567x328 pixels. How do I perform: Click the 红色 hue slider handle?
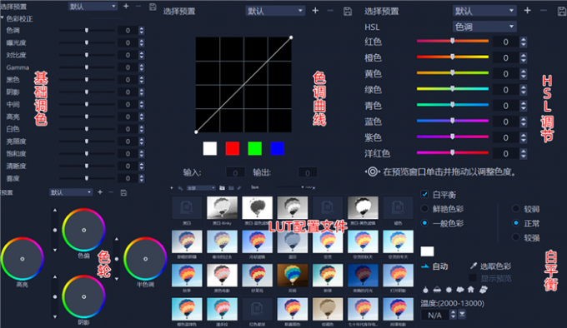tap(453, 41)
